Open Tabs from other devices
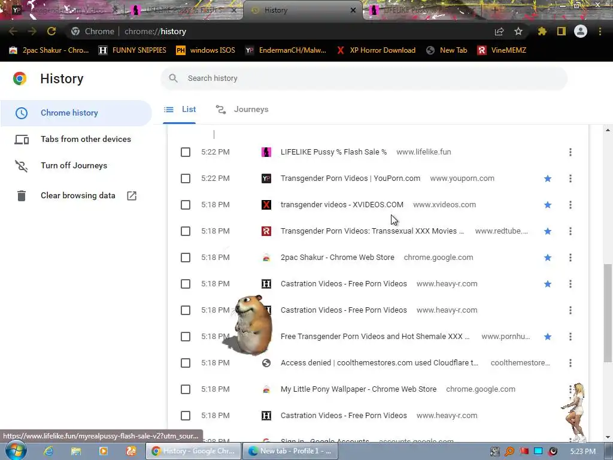The height and width of the screenshot is (460, 613). pos(76,139)
